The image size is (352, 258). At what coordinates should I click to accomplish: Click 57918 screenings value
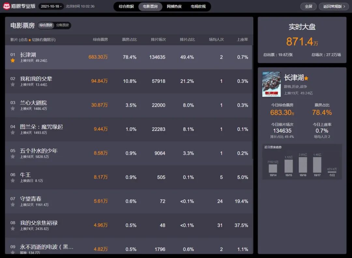[x=158, y=81]
